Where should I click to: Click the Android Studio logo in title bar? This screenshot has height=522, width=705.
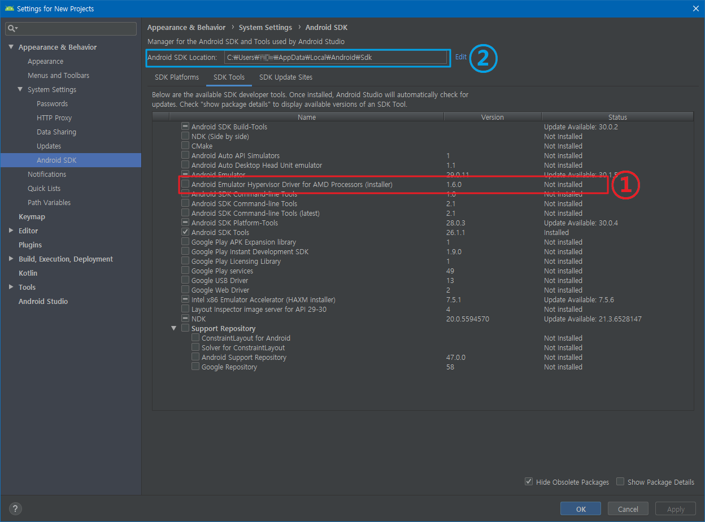tap(9, 8)
